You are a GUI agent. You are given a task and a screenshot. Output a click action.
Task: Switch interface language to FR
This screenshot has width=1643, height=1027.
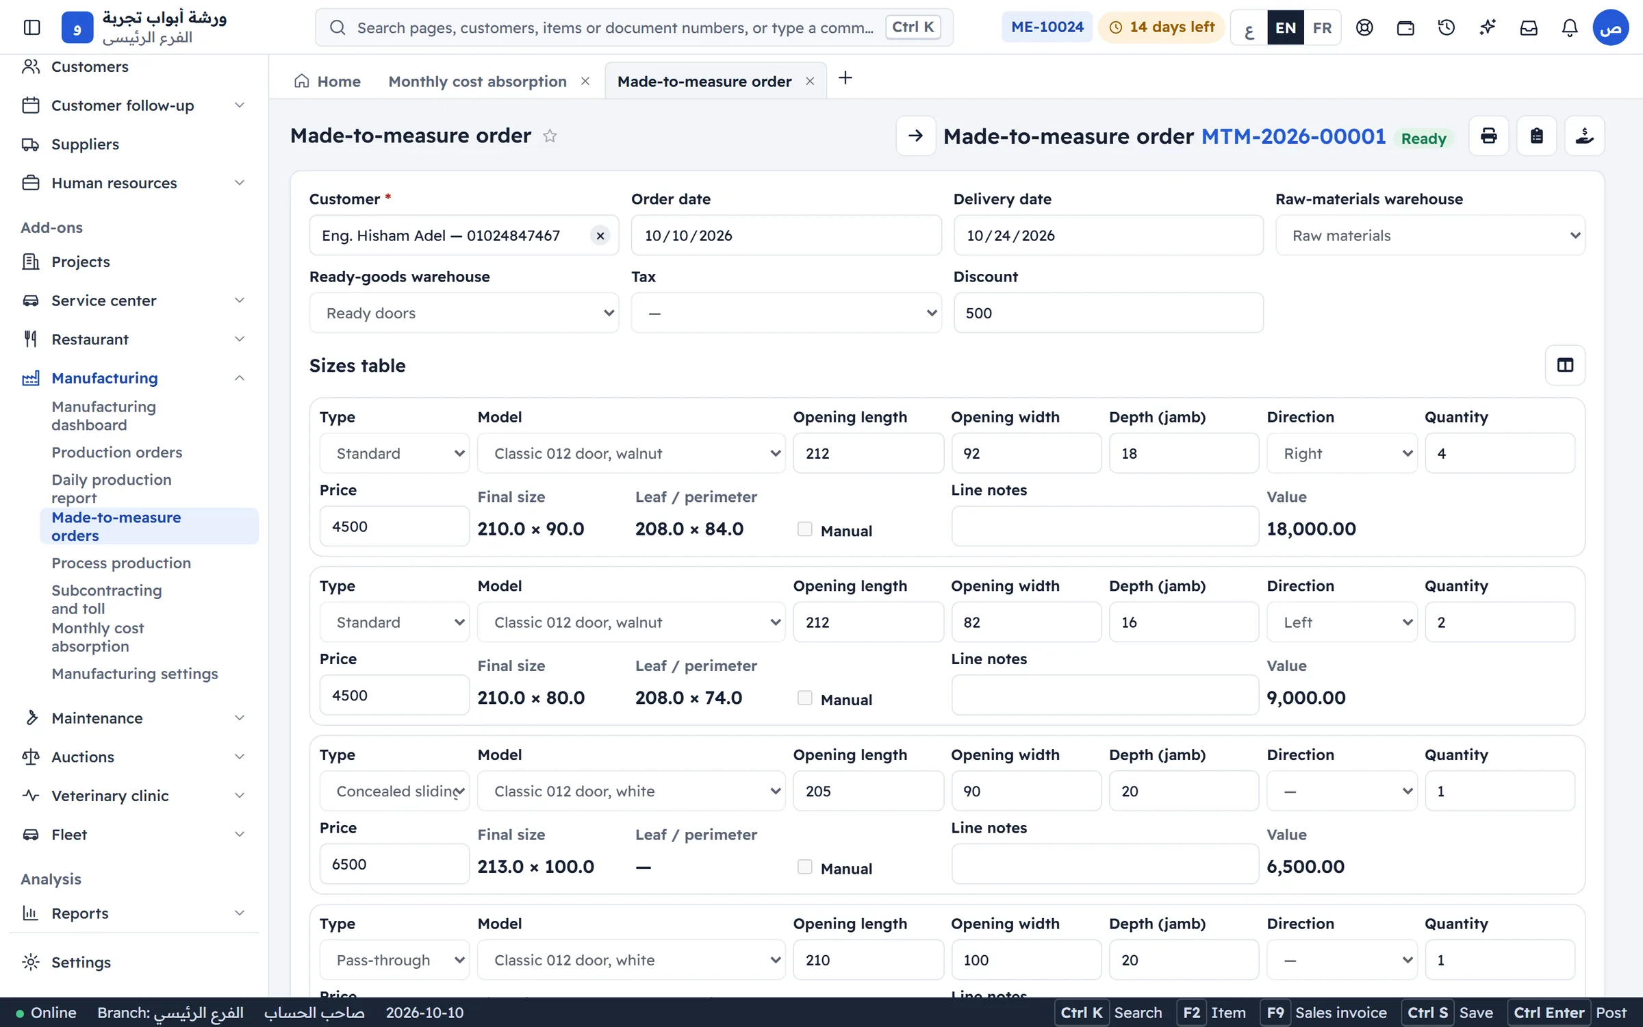tap(1322, 27)
